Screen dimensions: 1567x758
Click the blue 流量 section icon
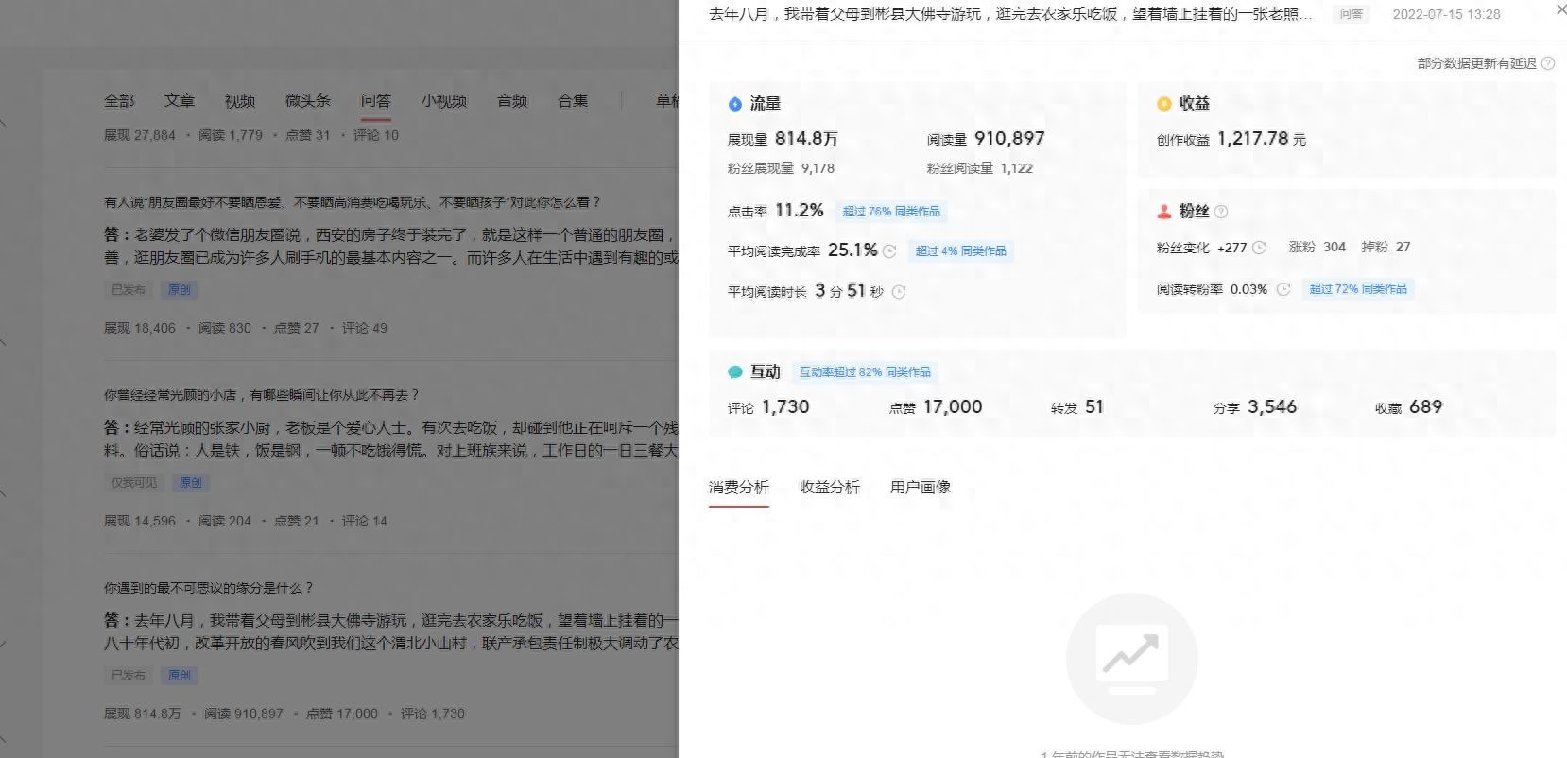(735, 104)
